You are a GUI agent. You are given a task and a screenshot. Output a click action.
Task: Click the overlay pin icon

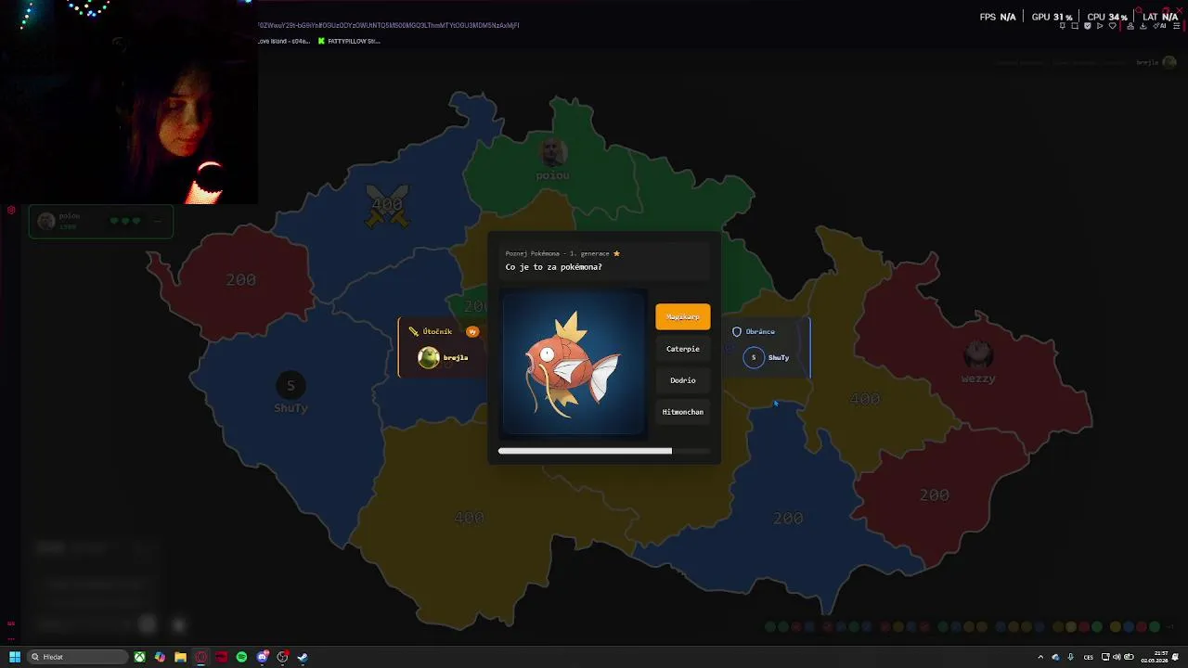click(1063, 26)
